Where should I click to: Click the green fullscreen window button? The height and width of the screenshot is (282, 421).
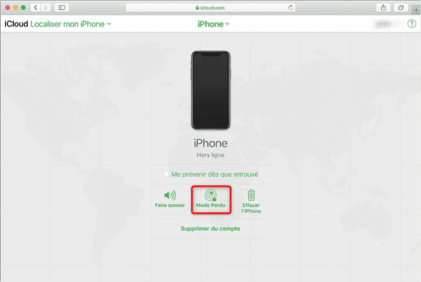click(x=23, y=7)
